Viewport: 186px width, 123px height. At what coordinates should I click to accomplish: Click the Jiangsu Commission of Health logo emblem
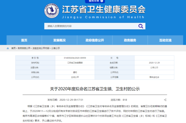[x=52, y=11]
